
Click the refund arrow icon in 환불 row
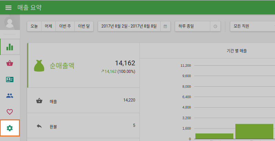click(x=39, y=126)
